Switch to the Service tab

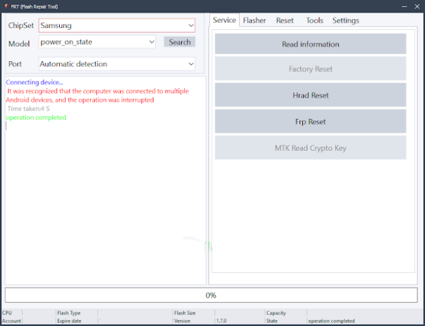(x=224, y=20)
